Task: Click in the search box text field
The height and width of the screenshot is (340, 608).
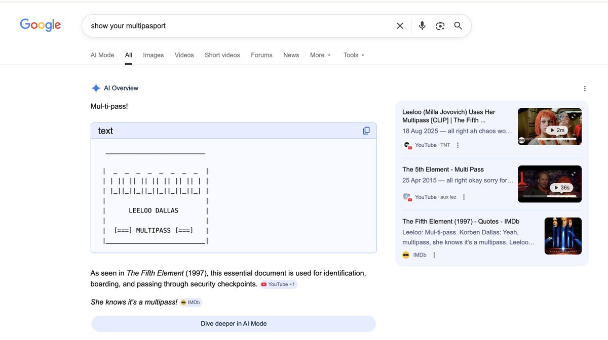Action: [x=238, y=26]
